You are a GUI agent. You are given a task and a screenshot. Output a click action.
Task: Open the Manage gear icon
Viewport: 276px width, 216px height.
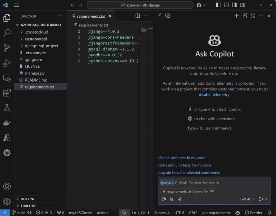[7, 201]
